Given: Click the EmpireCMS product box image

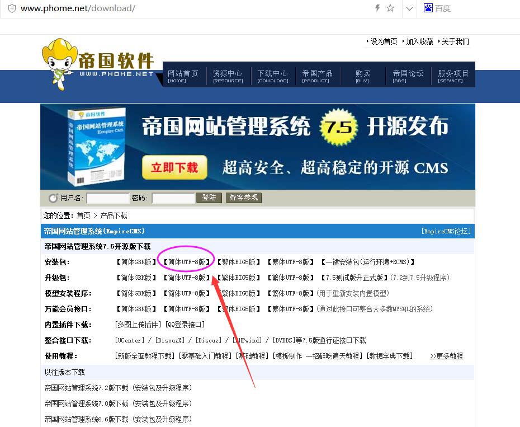Looking at the screenshot, I should [x=96, y=147].
